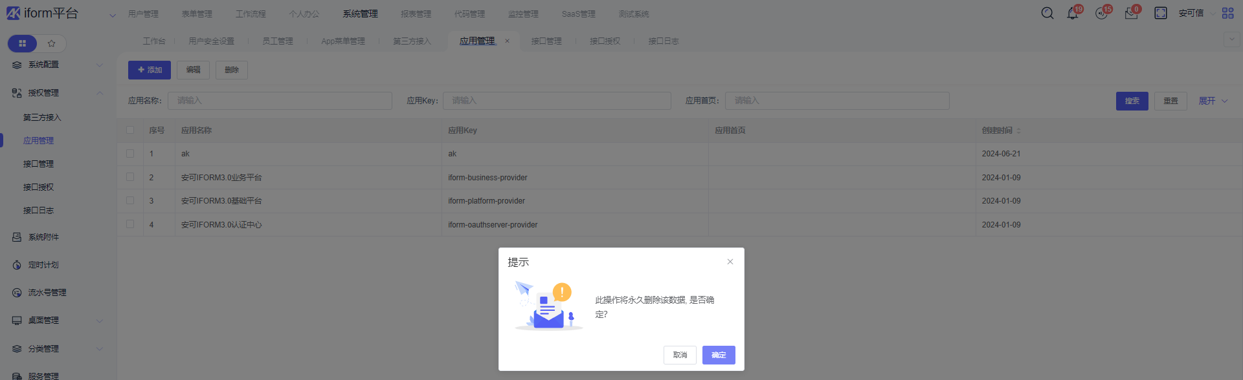Click the search magnifier icon in header
Image resolution: width=1243 pixels, height=380 pixels.
(x=1047, y=14)
